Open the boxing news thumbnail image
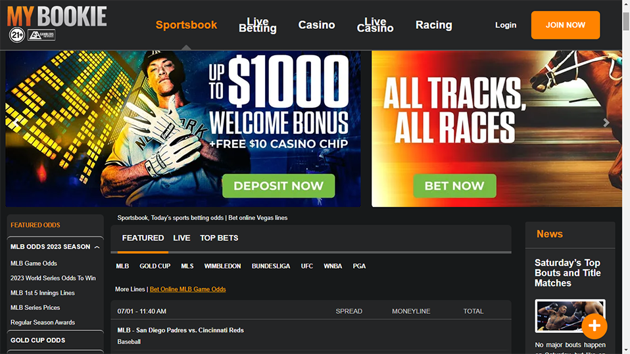Screen dimensions: 630x354 (x=569, y=316)
